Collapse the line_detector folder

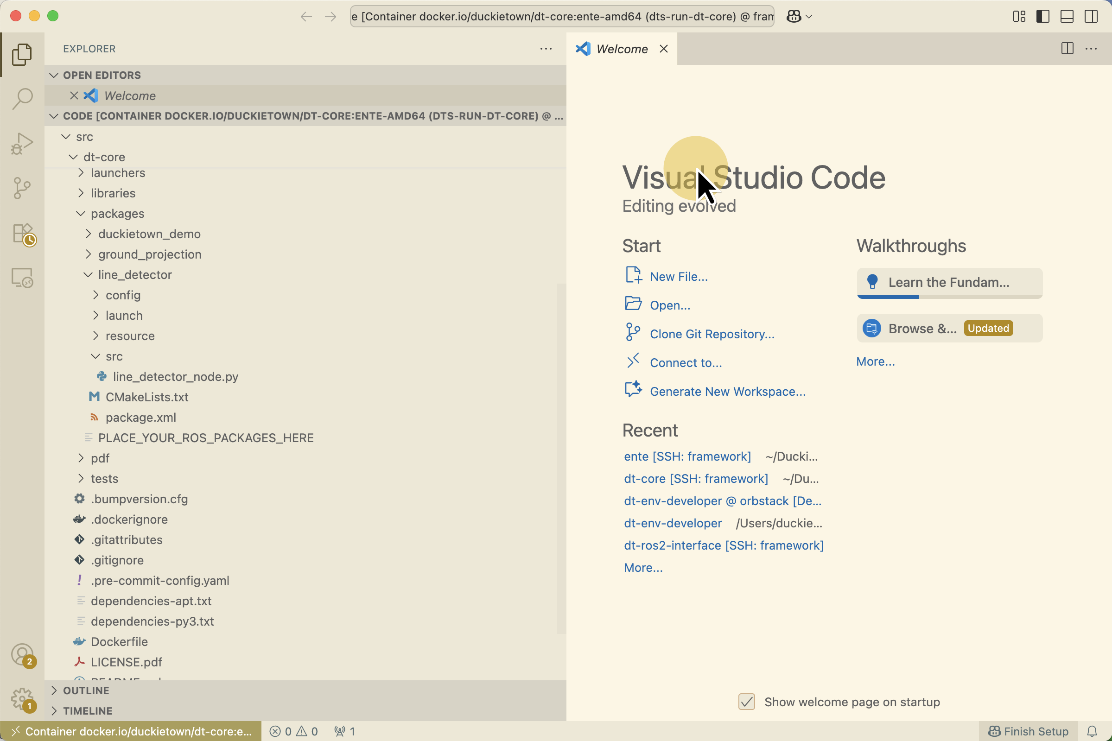click(x=135, y=274)
